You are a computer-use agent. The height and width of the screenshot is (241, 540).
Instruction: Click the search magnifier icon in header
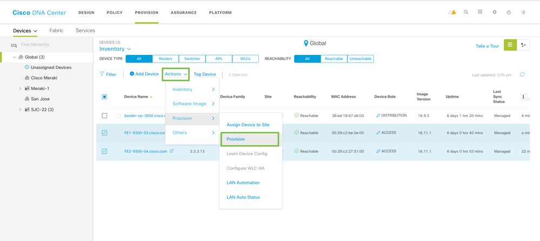[x=466, y=12]
